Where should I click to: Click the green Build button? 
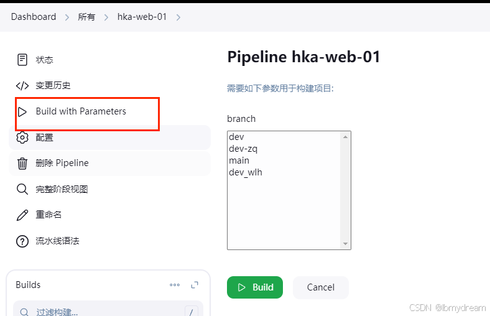[x=255, y=287]
